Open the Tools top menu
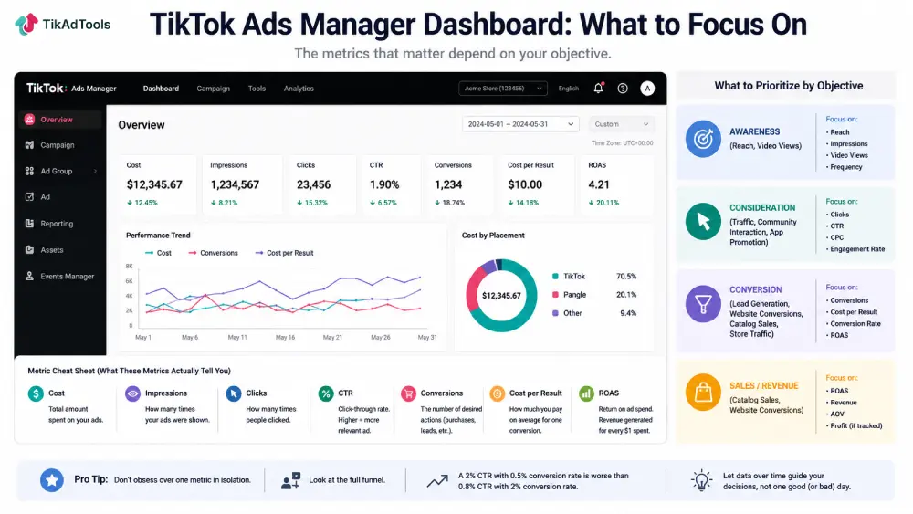Screen dimensions: 913x514 click(x=257, y=89)
